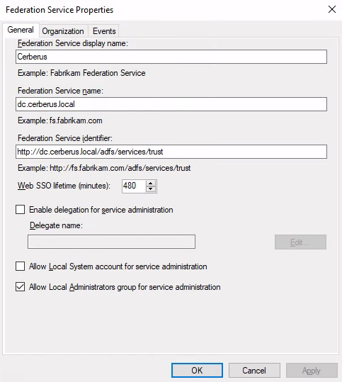Check Allow Local System account option
Image resolution: width=342 pixels, height=382 pixels.
[x=21, y=266]
